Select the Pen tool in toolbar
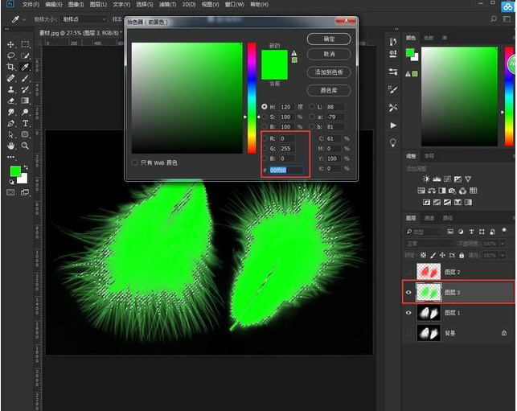 click(x=11, y=124)
